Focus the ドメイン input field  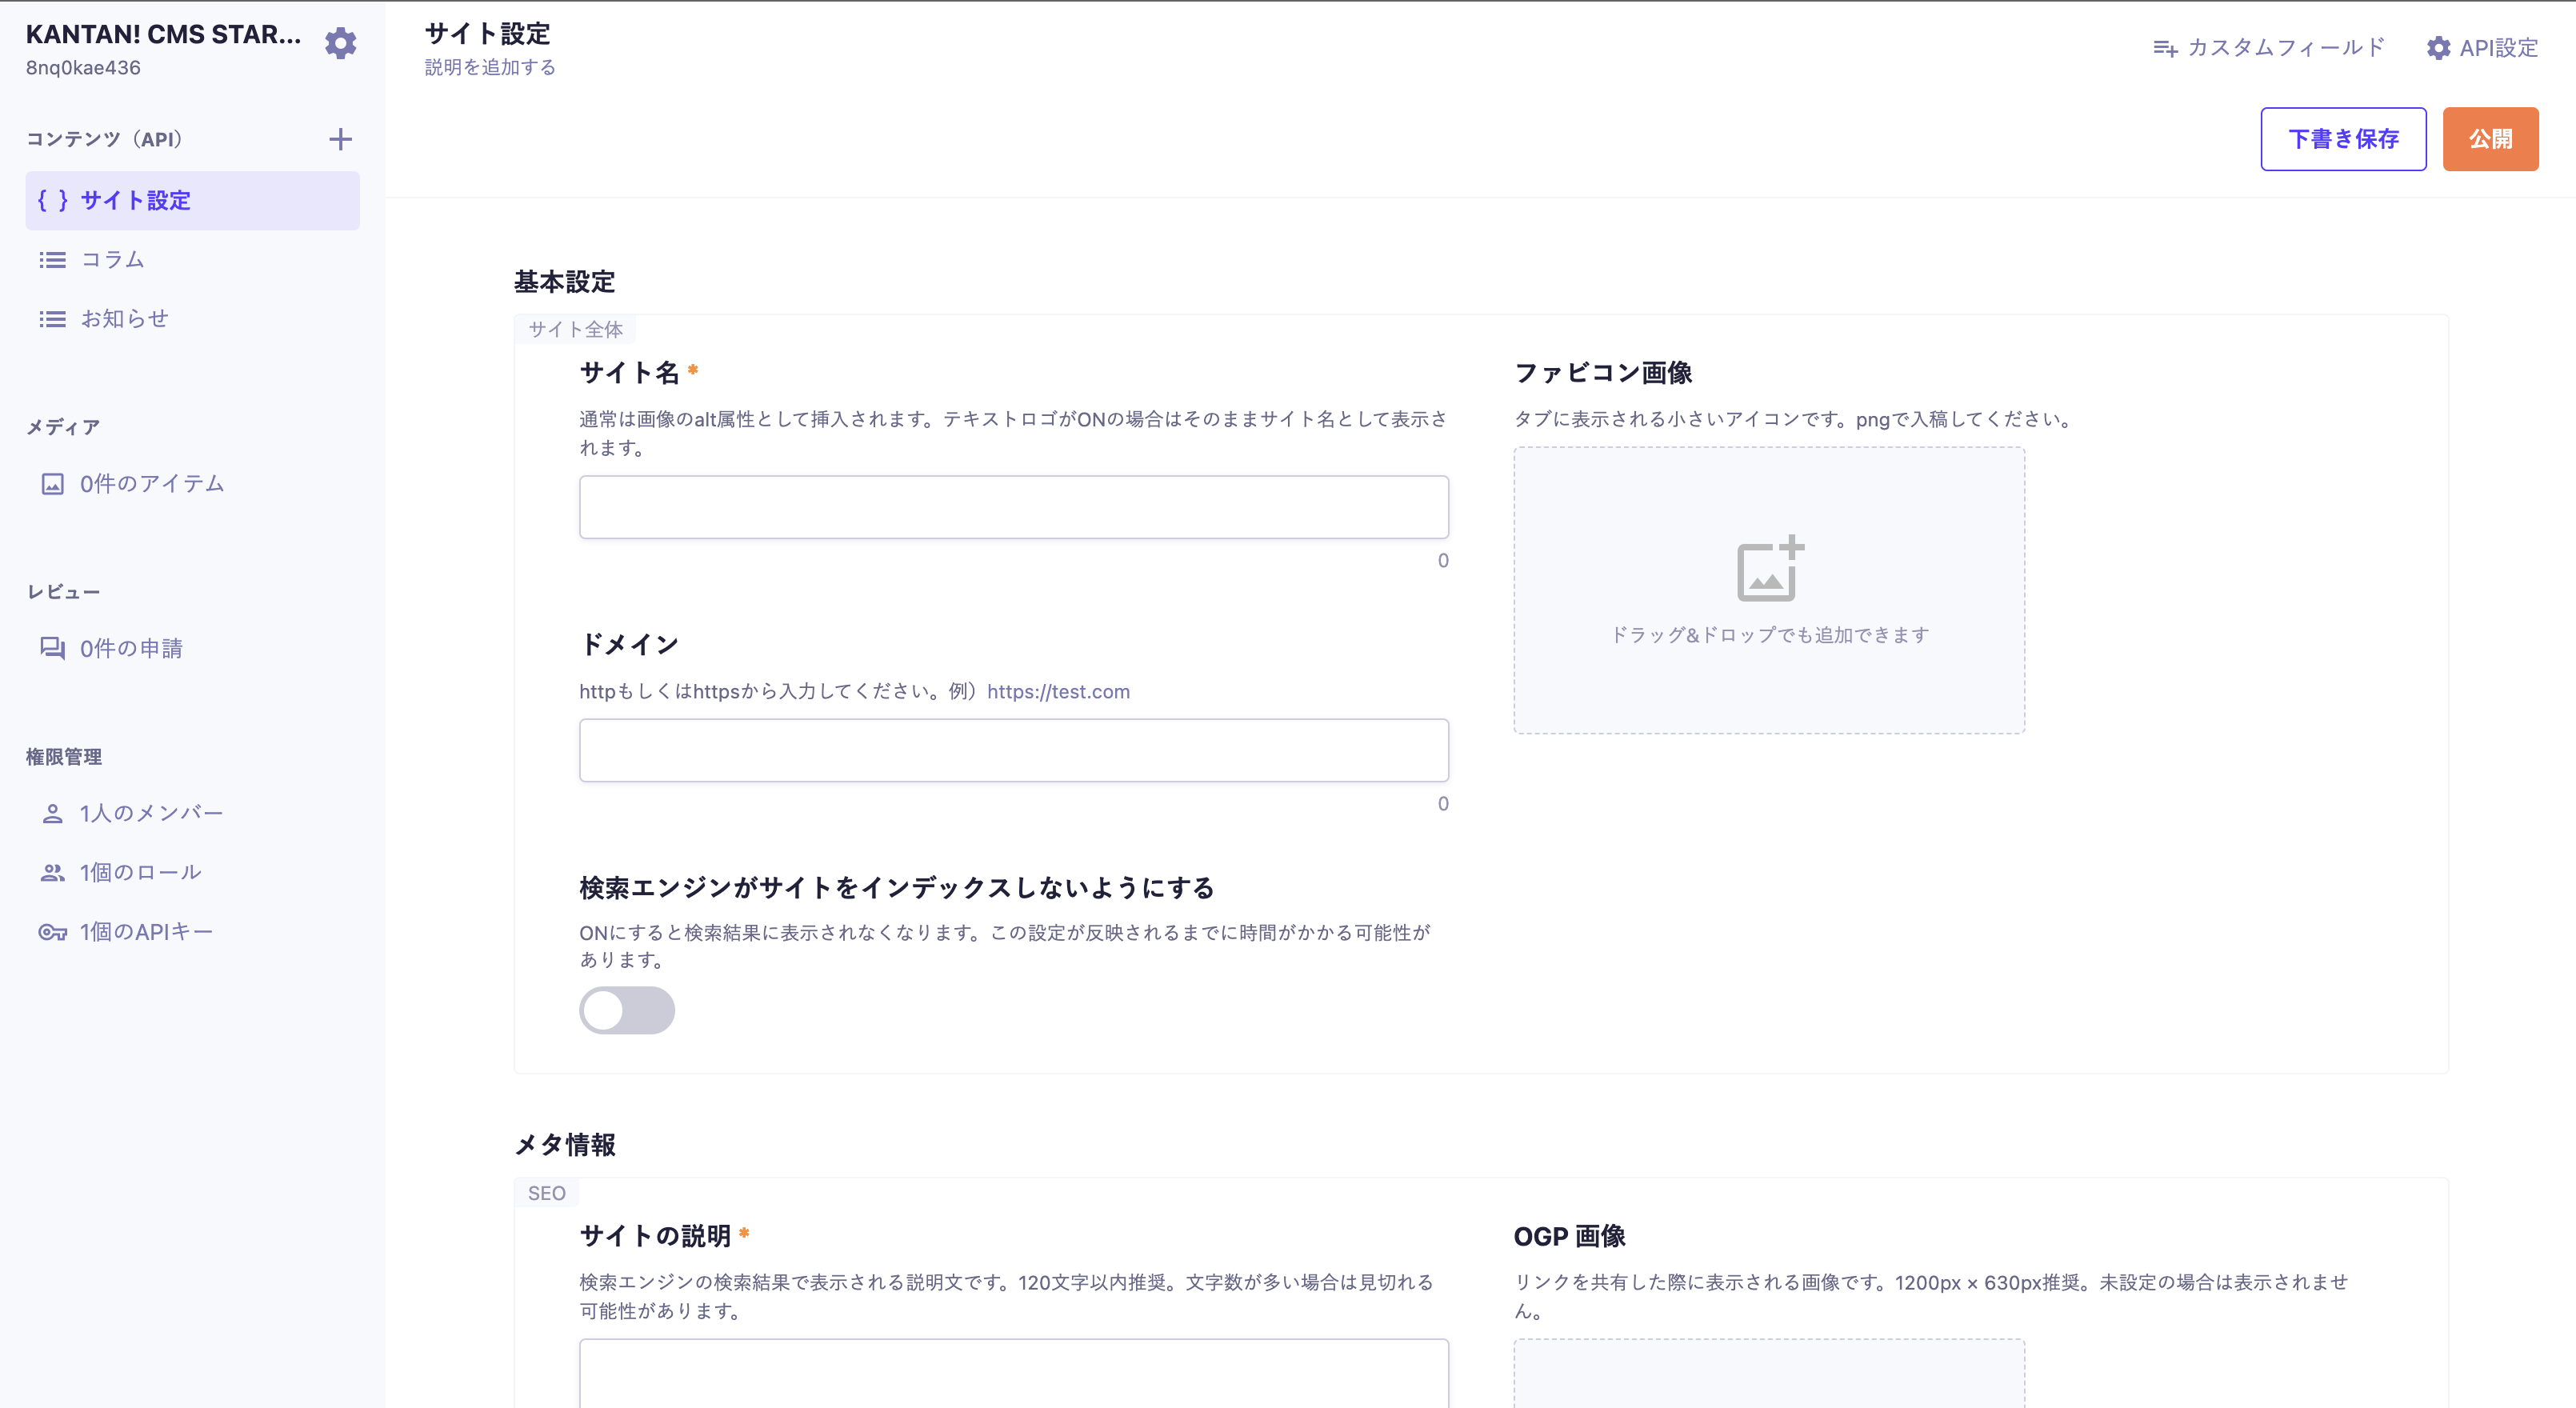pyautogui.click(x=1013, y=750)
